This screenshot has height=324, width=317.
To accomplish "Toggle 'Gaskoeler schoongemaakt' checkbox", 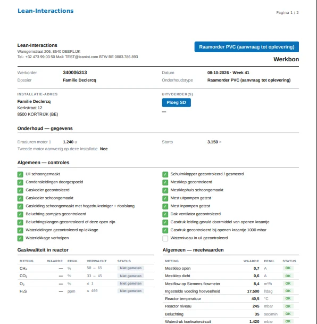I will [x=20, y=198].
